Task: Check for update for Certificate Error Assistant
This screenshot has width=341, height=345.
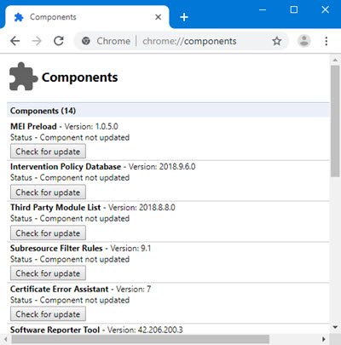Action: tap(48, 314)
